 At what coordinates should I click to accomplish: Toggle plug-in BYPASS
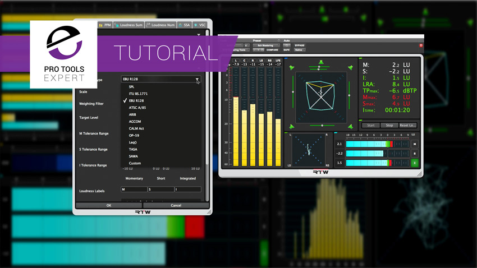coord(299,45)
